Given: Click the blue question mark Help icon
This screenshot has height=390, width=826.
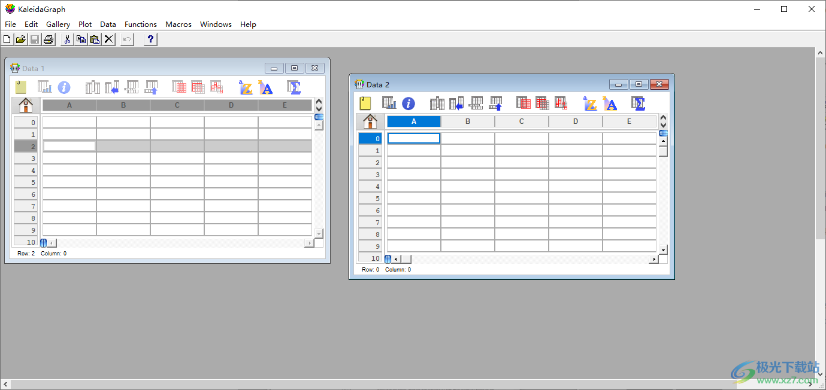Looking at the screenshot, I should pos(150,39).
